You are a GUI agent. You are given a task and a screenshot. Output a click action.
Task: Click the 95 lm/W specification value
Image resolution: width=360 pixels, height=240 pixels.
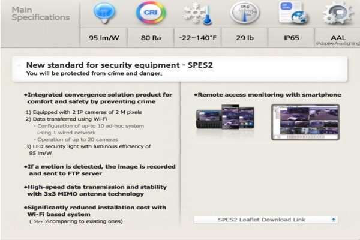pyautogui.click(x=104, y=38)
